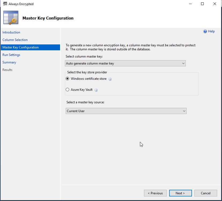Click the chevron arrow on the column master key combo
The width and height of the screenshot is (222, 201).
(183, 63)
